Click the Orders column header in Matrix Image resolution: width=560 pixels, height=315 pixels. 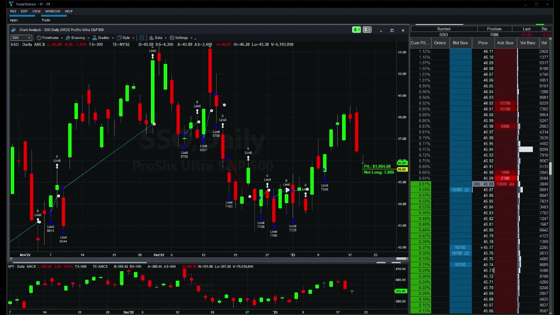pos(440,43)
